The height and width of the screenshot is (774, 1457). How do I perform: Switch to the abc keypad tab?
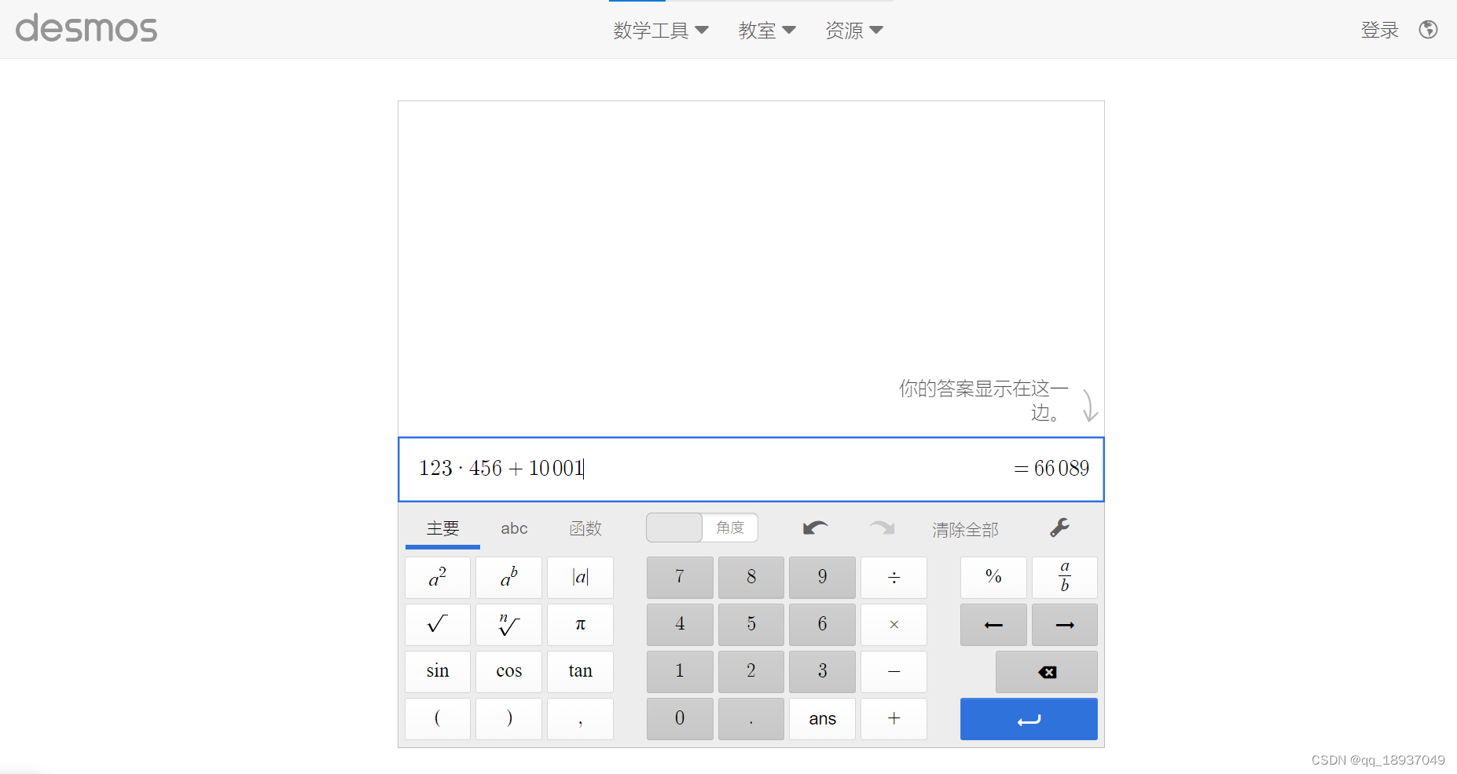(514, 528)
